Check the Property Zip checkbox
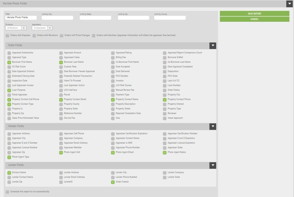Screen dimensions: 294x197 [9, 114]
